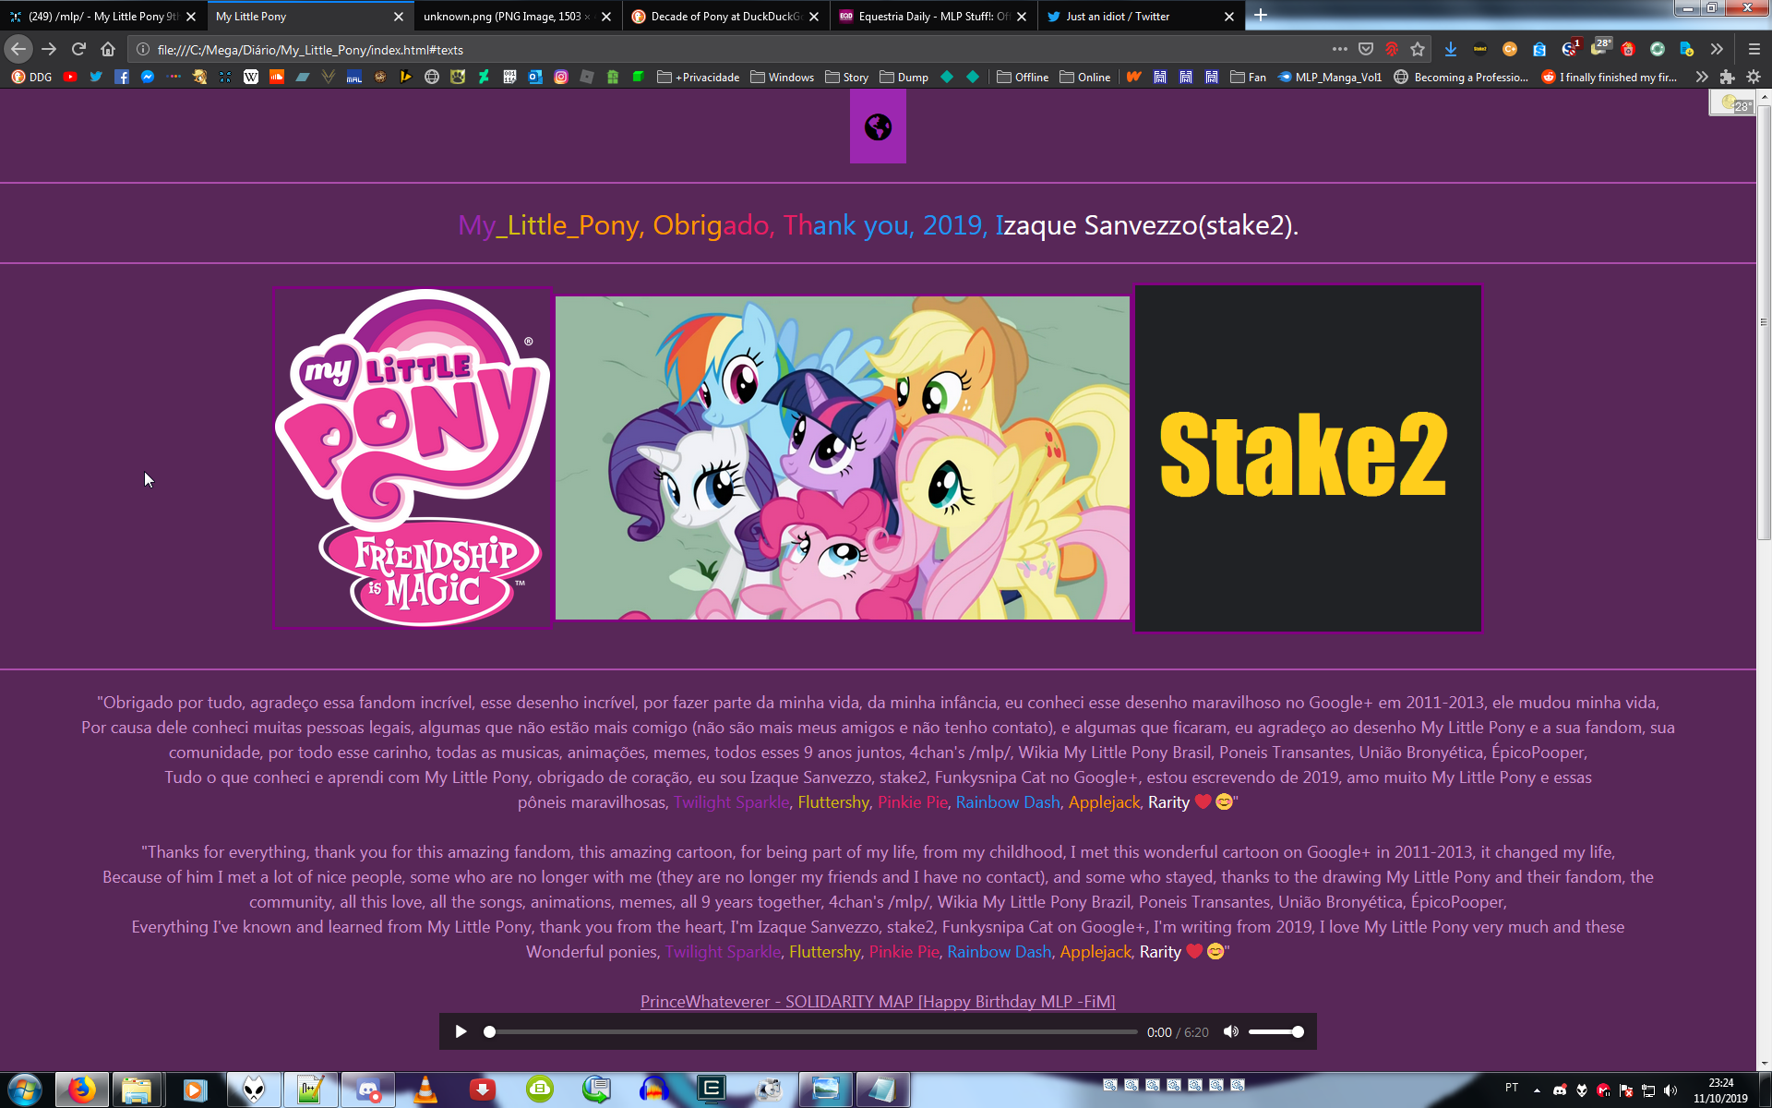This screenshot has height=1108, width=1772.
Task: Open Discord from the taskbar
Action: (x=367, y=1090)
